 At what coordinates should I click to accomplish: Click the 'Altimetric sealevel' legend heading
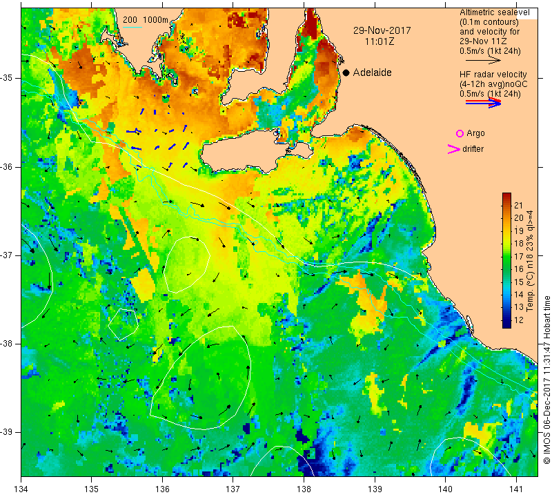tap(495, 12)
